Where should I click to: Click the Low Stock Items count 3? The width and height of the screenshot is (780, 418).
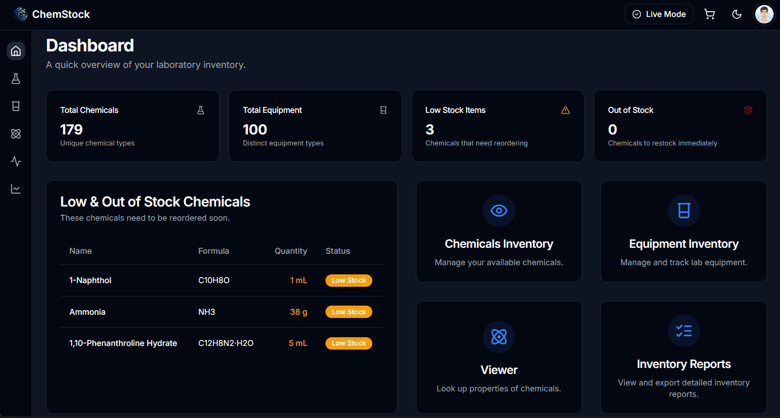tap(430, 129)
